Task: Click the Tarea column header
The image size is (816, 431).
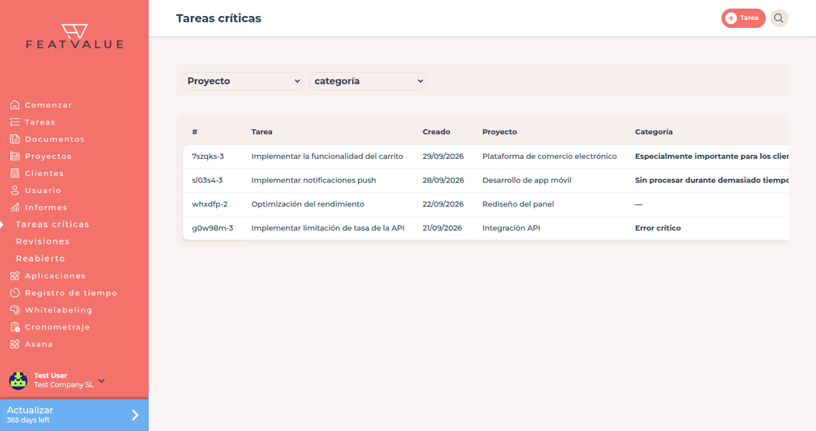Action: click(262, 132)
